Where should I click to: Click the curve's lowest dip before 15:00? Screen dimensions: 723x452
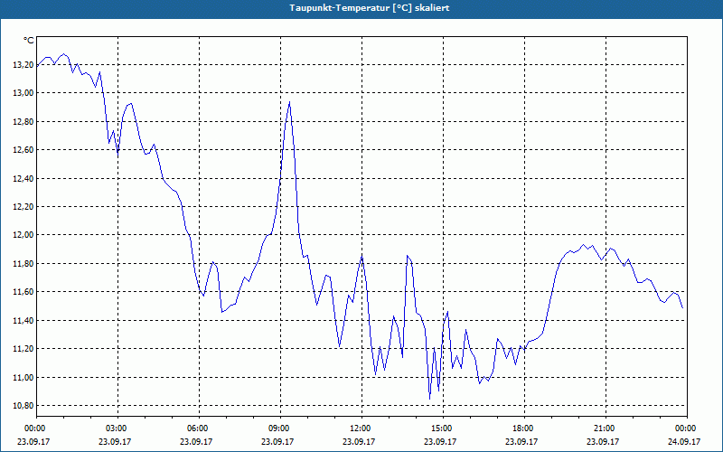(x=430, y=398)
